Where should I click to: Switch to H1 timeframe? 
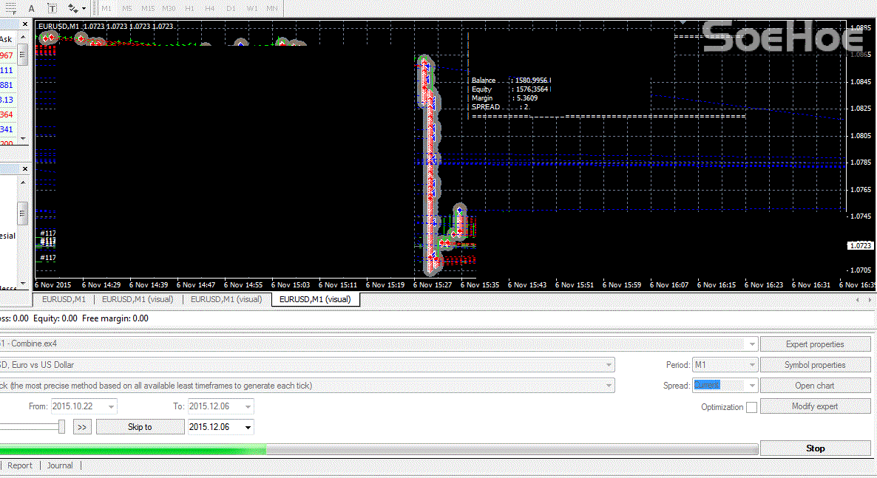pos(189,8)
